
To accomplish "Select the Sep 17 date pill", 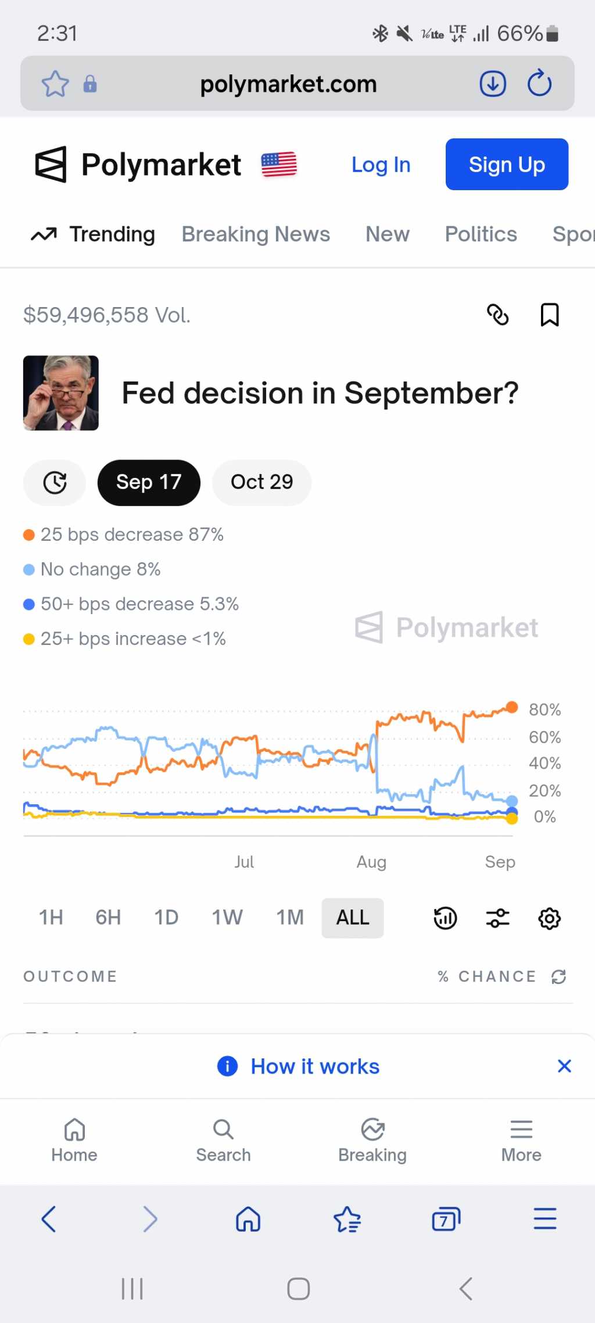I will point(149,482).
